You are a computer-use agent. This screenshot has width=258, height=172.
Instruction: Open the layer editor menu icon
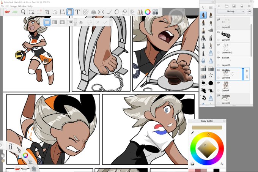[249, 6]
